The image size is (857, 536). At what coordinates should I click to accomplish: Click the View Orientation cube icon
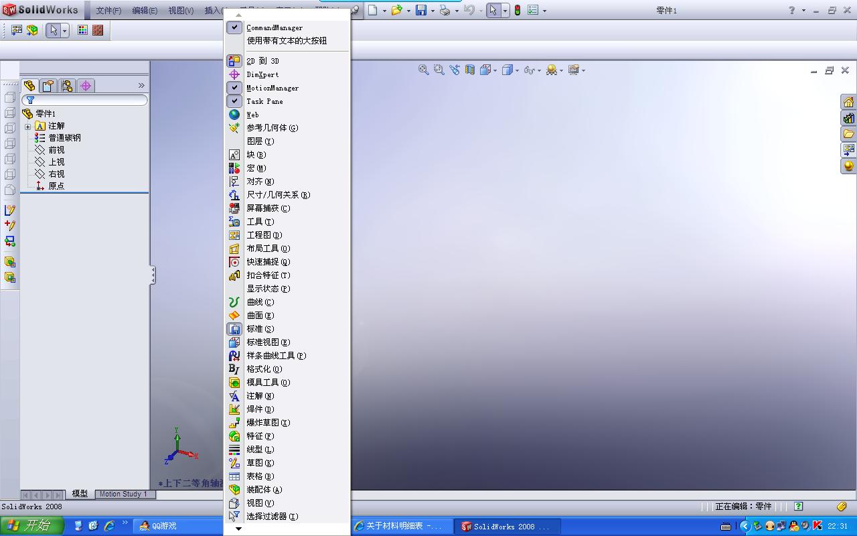pos(485,70)
